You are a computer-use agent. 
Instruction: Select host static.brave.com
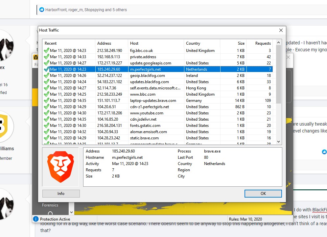click(144, 138)
